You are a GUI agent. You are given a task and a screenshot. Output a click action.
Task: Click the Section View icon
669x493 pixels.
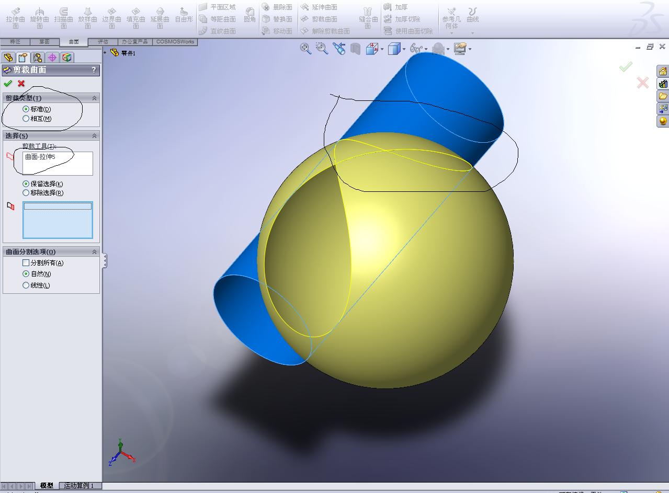[x=356, y=49]
